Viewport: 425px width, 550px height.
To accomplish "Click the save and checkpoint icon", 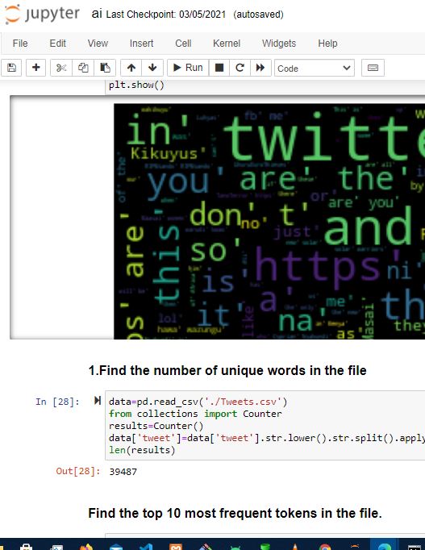I will tap(11, 68).
